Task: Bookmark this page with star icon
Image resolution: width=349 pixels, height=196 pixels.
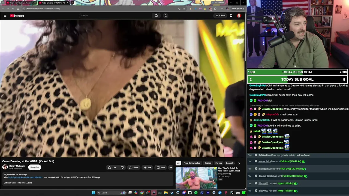Action: click(x=184, y=8)
